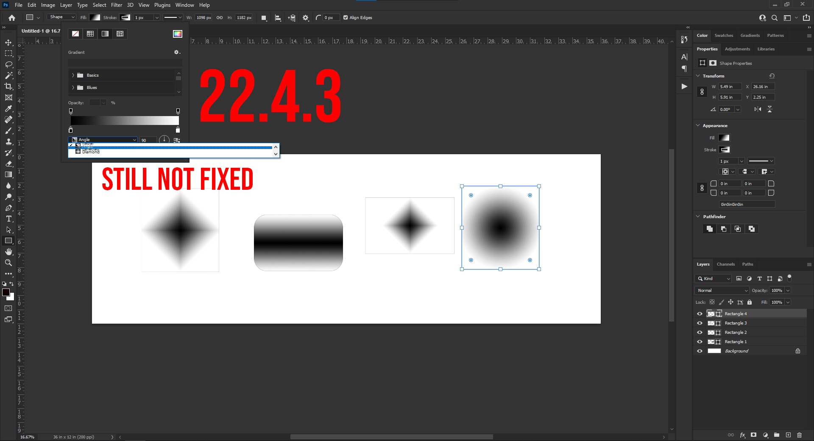Collapse the Transform section
Image resolution: width=814 pixels, height=441 pixels.
point(698,76)
